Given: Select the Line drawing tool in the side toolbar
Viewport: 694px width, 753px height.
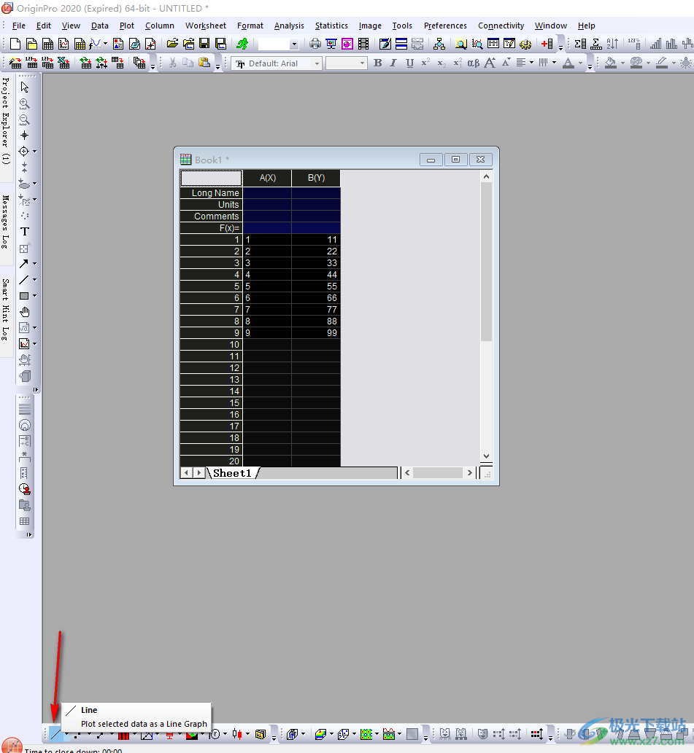Looking at the screenshot, I should tap(23, 279).
